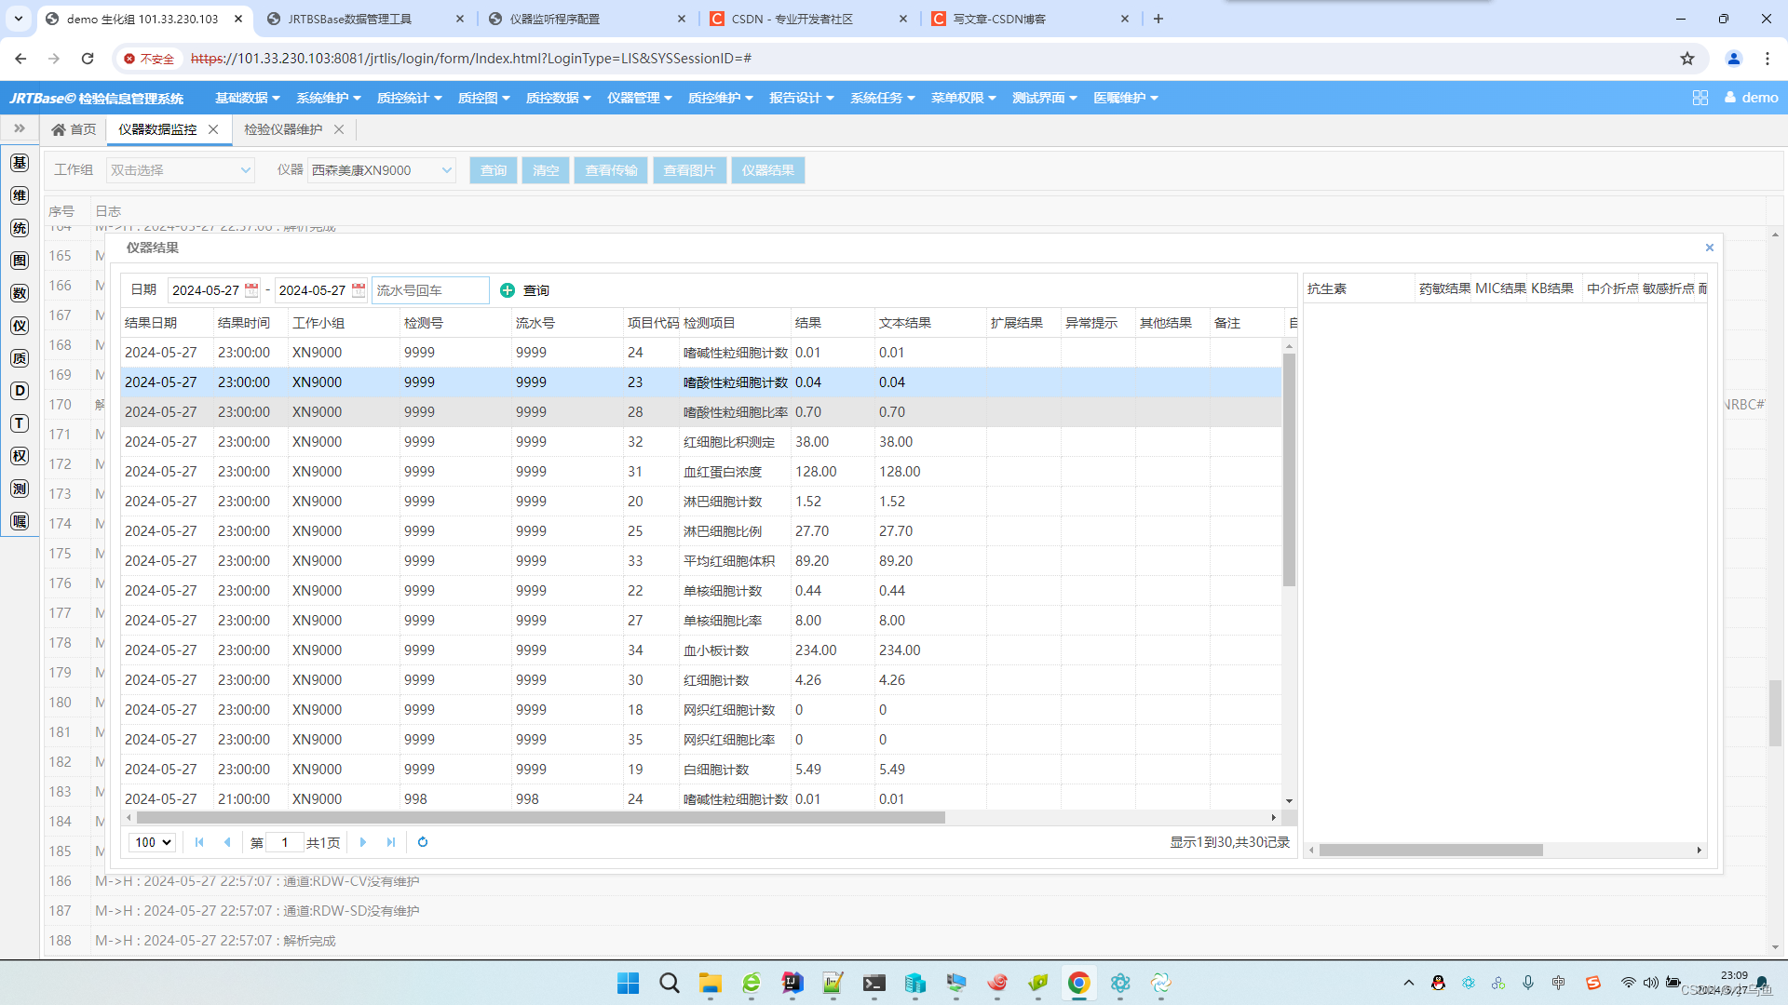Switch to the 首页 tab
Image resolution: width=1788 pixels, height=1005 pixels.
point(74,129)
